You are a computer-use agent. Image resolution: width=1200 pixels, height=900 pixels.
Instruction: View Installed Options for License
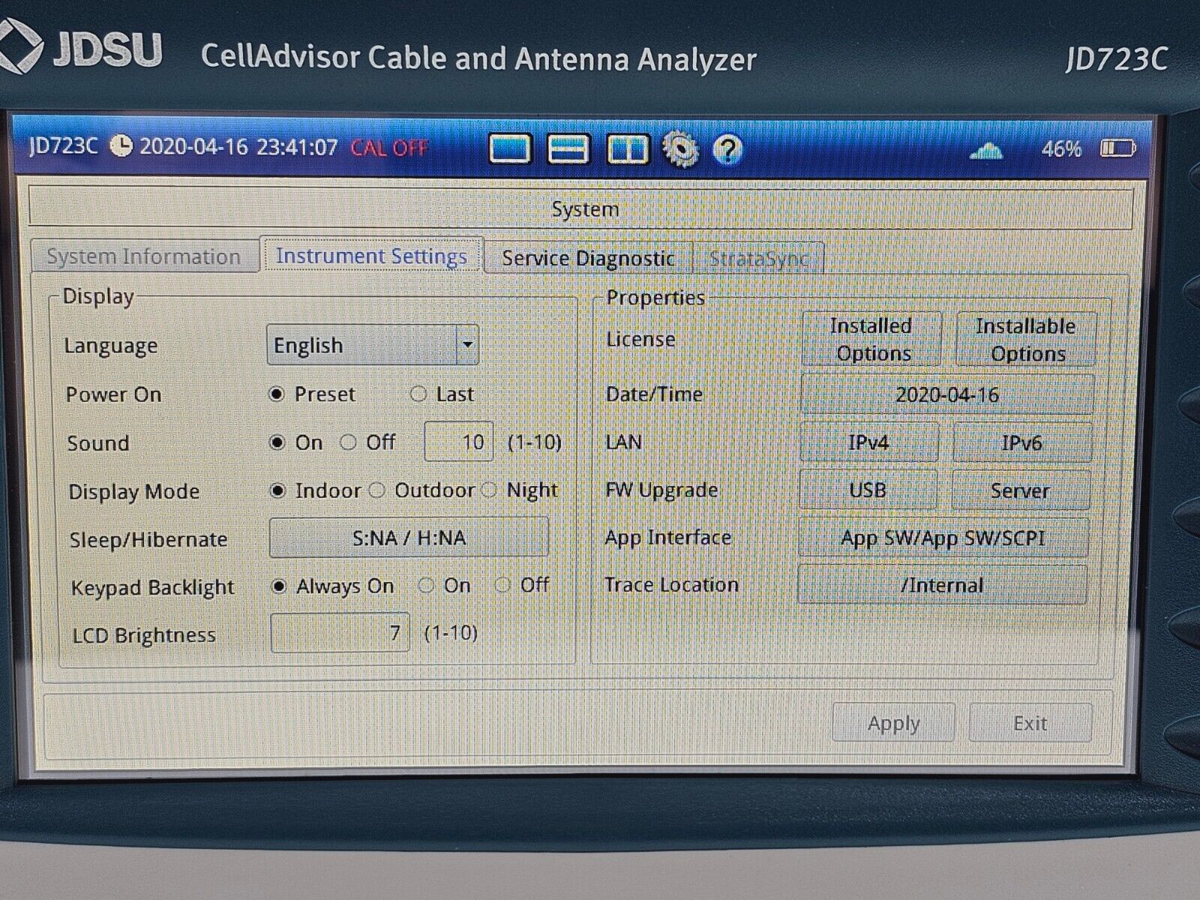871,339
